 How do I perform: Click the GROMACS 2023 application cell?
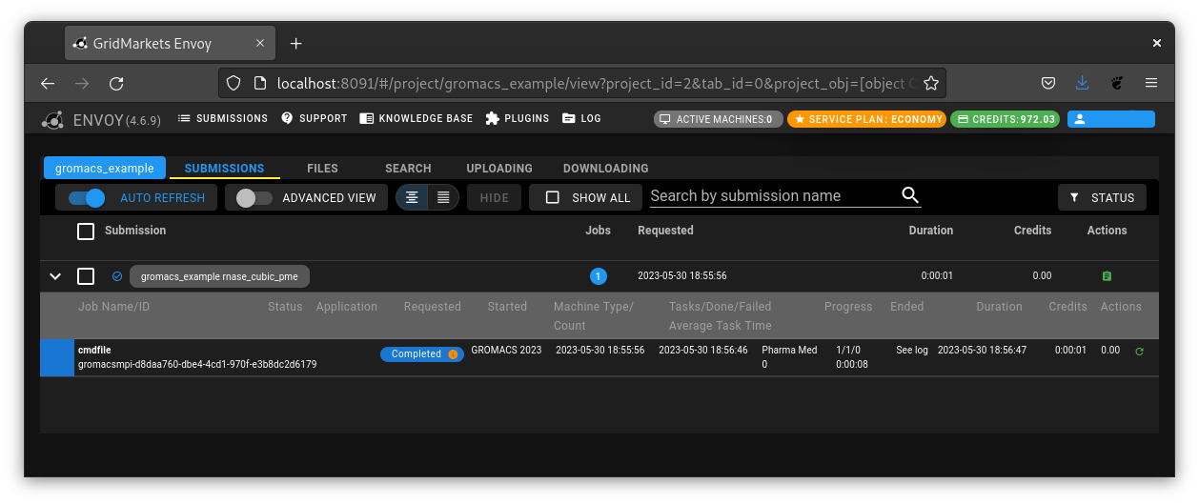[506, 351]
